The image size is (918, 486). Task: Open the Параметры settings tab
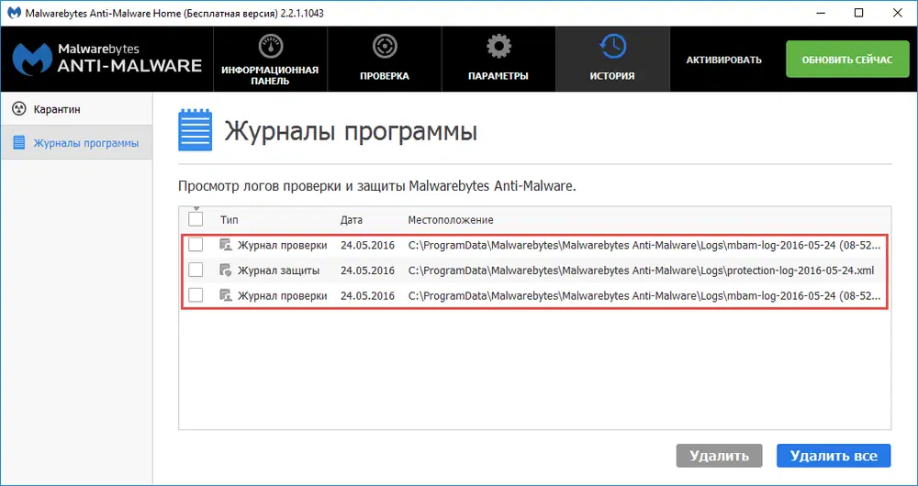tap(498, 59)
